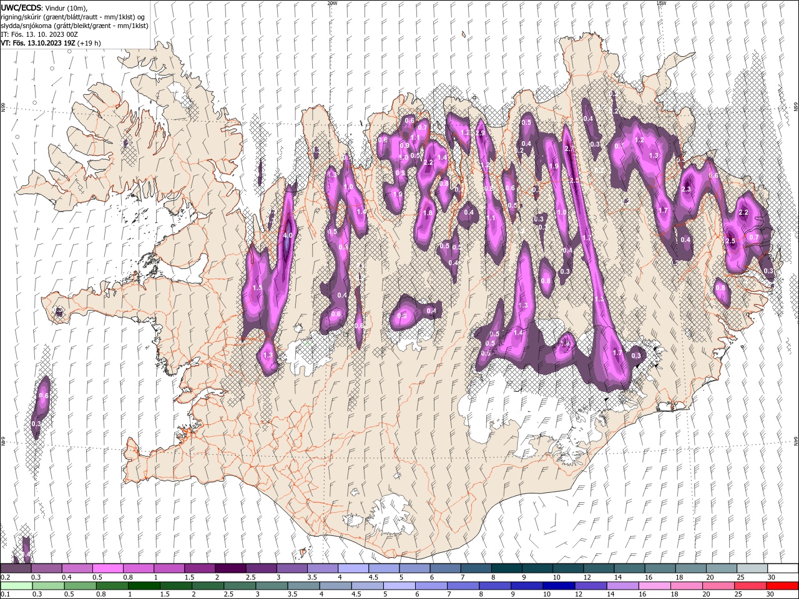The height and width of the screenshot is (599, 799).
Task: Click the 2.3 precipitation value on map
Action: 687,189
